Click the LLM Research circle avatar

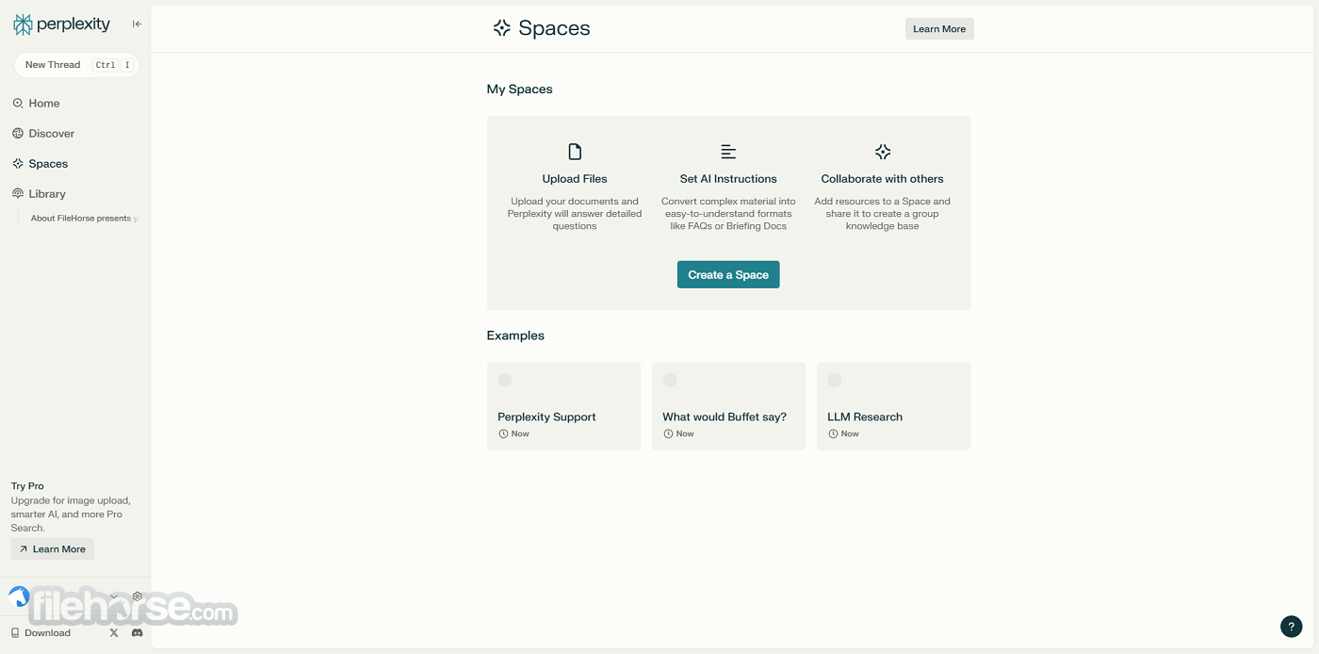click(x=835, y=380)
